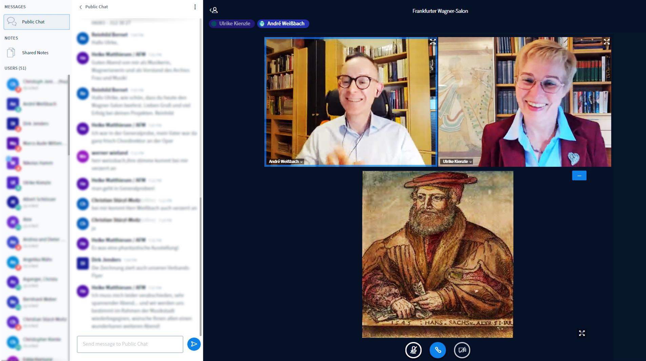Make the presentation fullscreen
The image size is (646, 361).
click(x=582, y=333)
